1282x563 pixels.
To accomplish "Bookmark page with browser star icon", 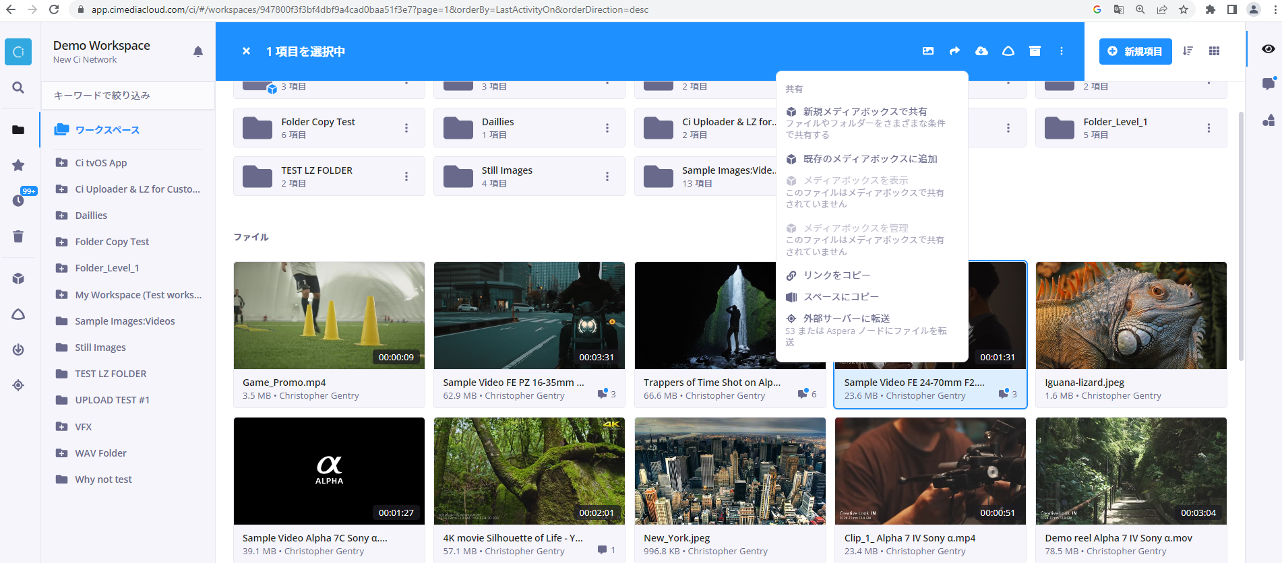I will [x=1184, y=9].
